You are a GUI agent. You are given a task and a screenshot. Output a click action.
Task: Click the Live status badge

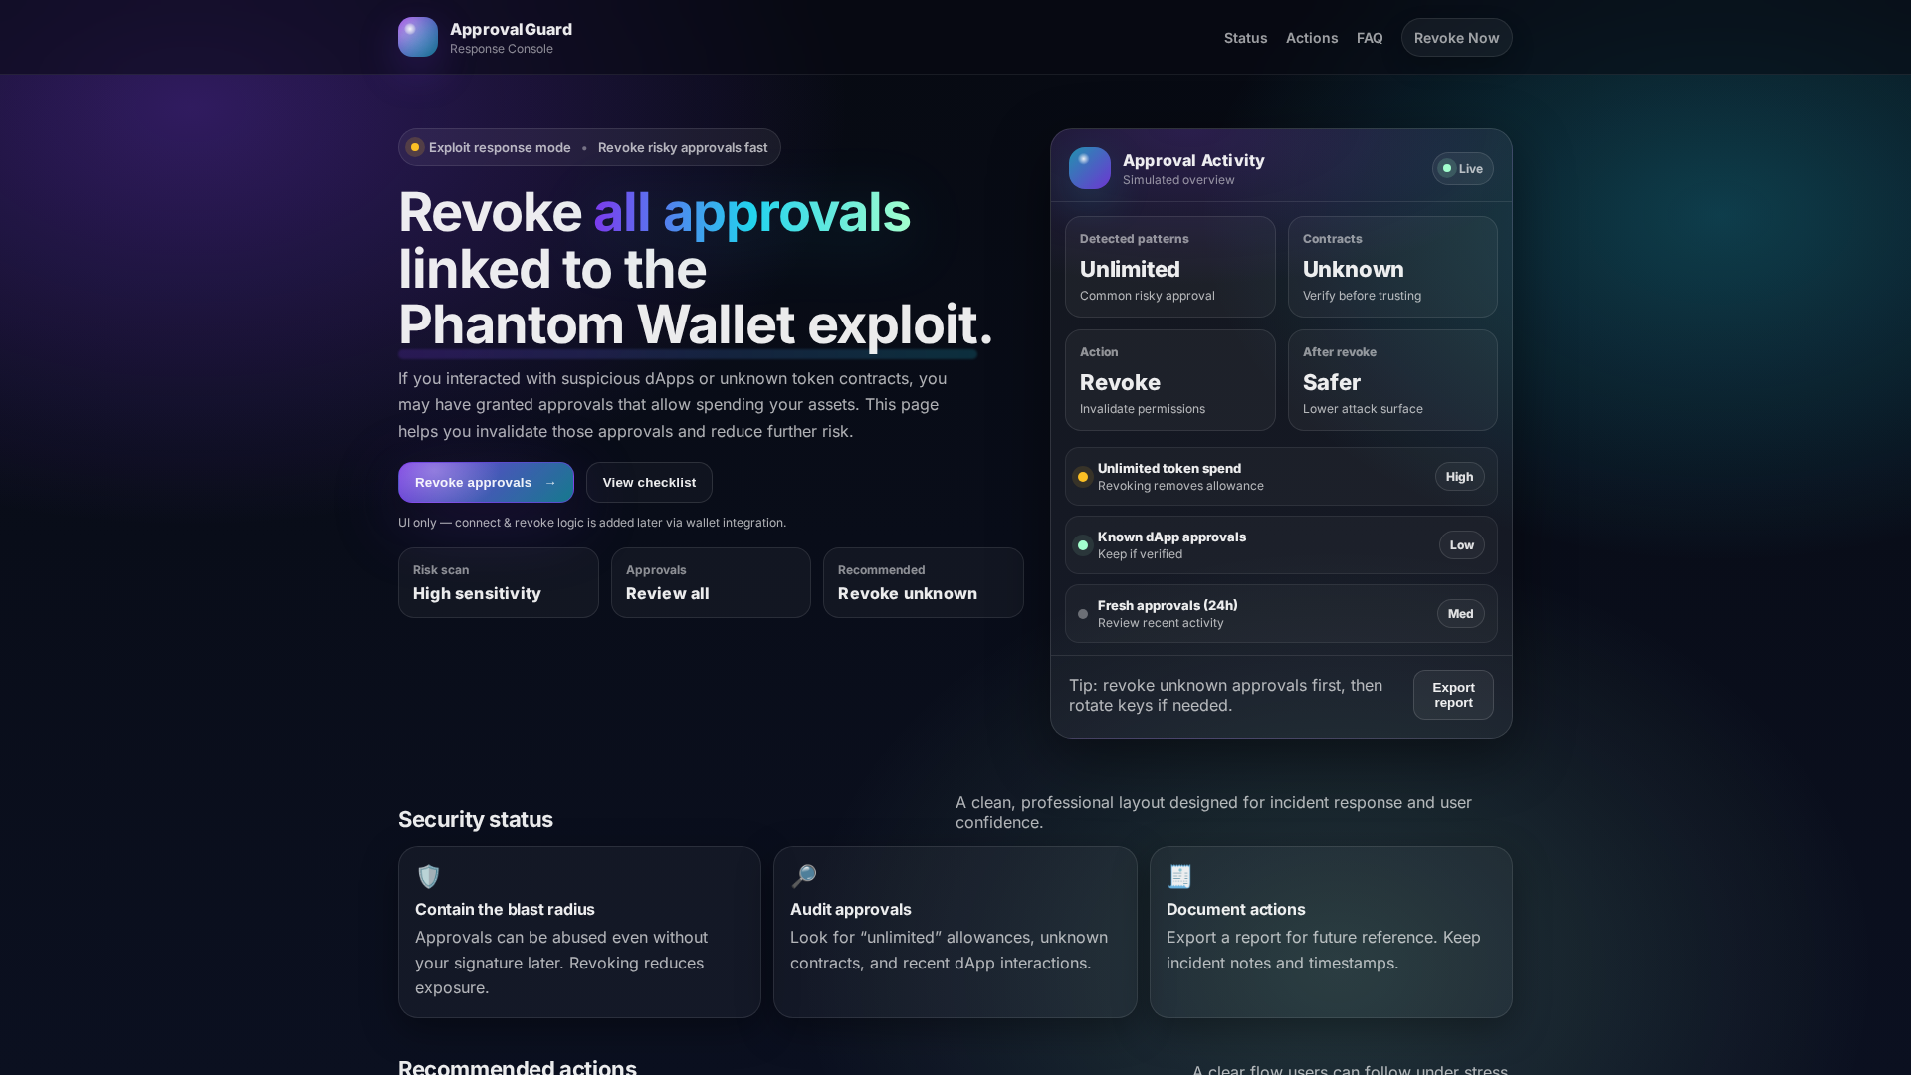pos(1462,168)
